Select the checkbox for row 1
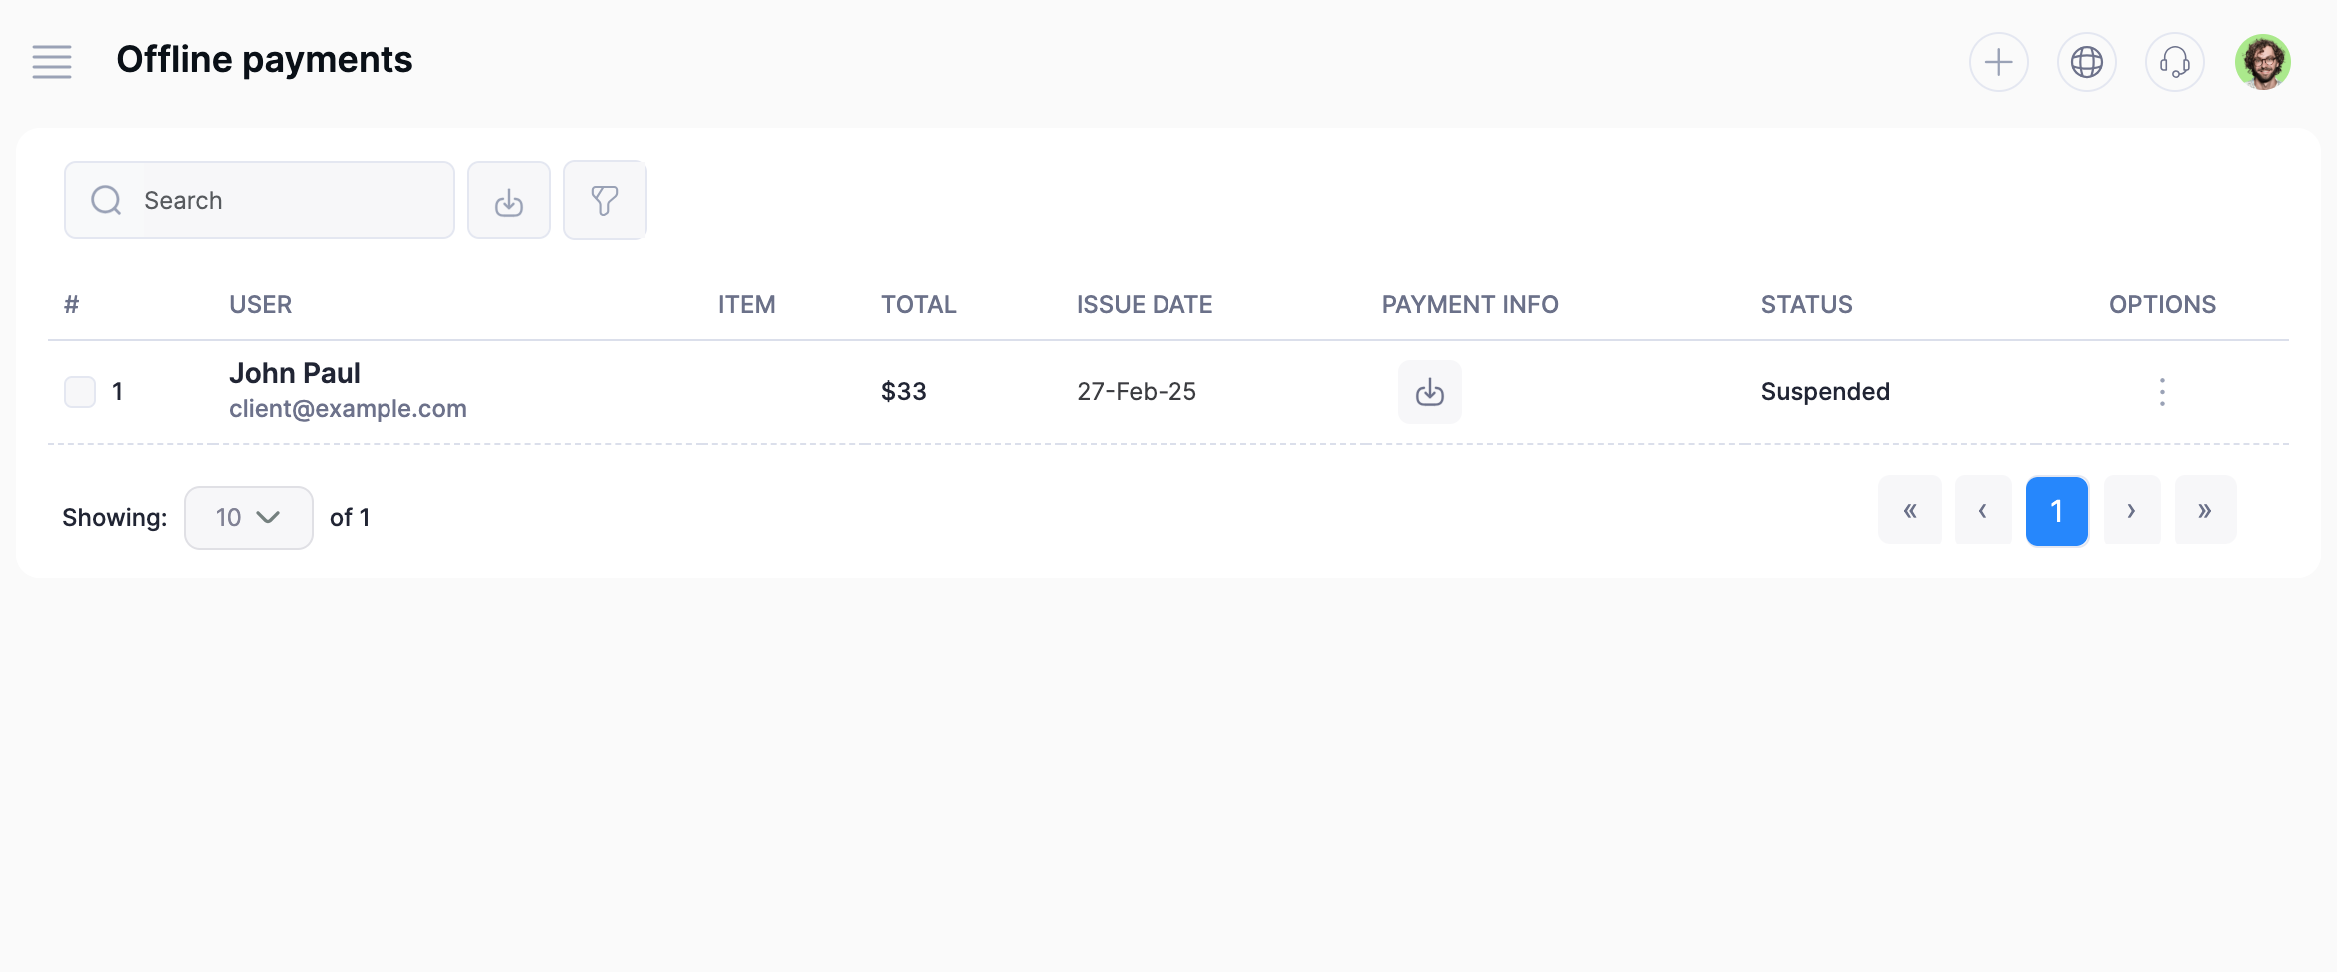This screenshot has width=2337, height=972. (x=80, y=392)
